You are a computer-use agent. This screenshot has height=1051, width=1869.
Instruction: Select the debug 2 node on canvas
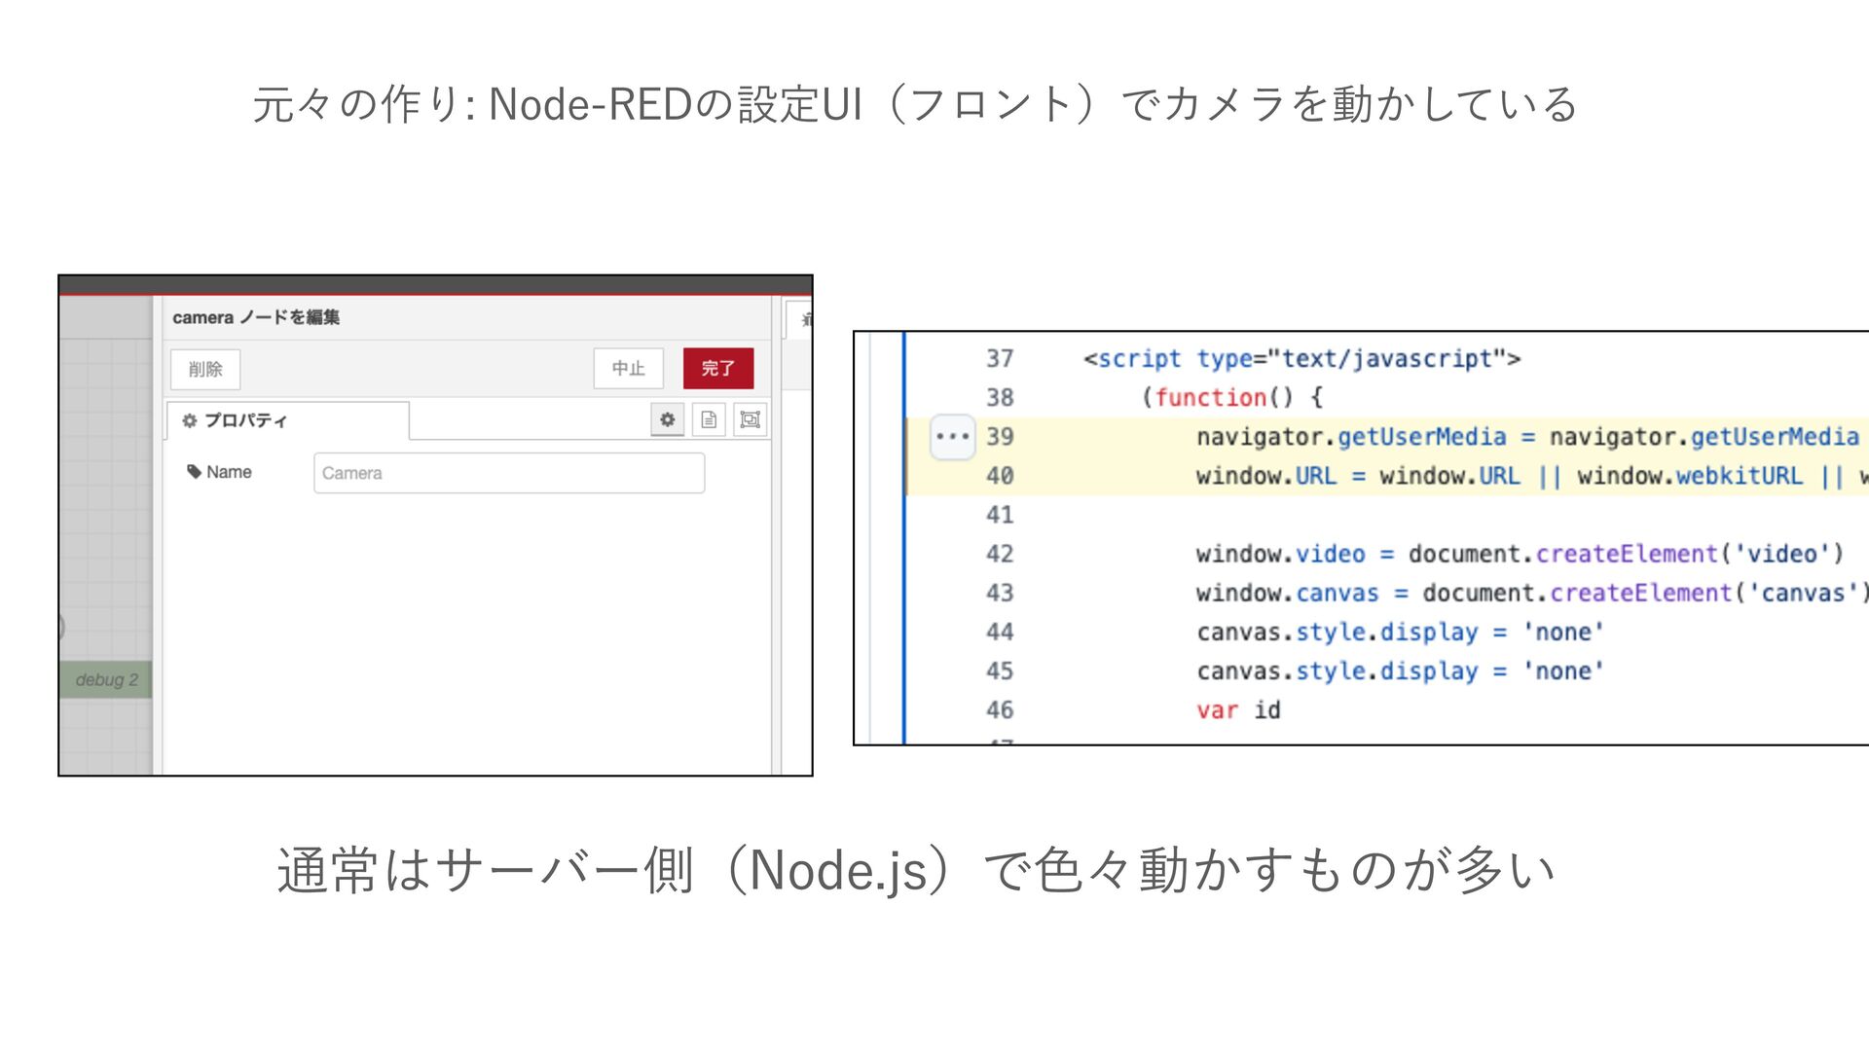(x=105, y=679)
